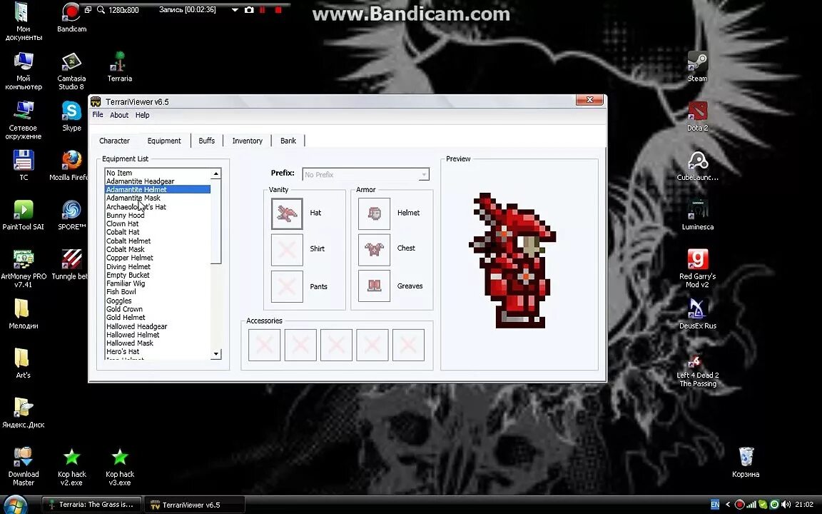Select Diving Helmet in list
This screenshot has width=822, height=514.
[x=158, y=266]
